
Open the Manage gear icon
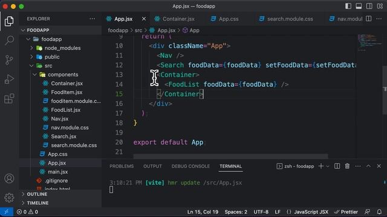tap(9, 198)
